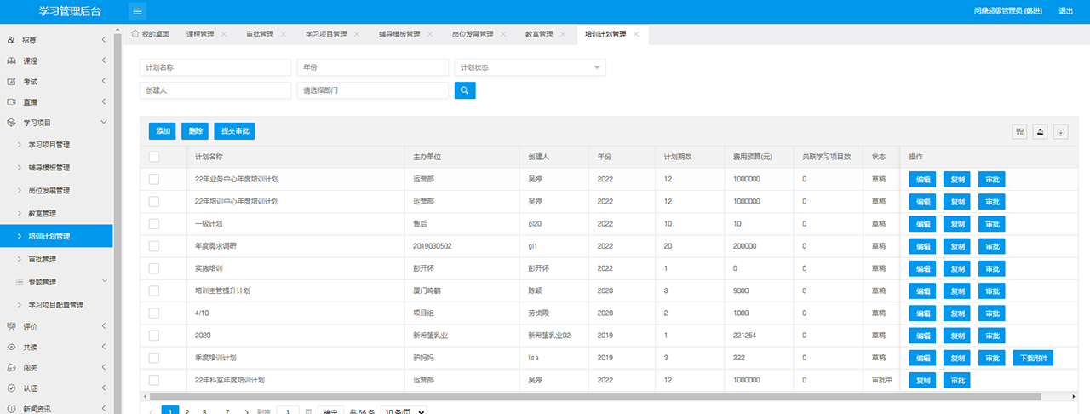The width and height of the screenshot is (1090, 414).
Task: Click the 直播 camera icon in sidebar
Action: (11, 101)
